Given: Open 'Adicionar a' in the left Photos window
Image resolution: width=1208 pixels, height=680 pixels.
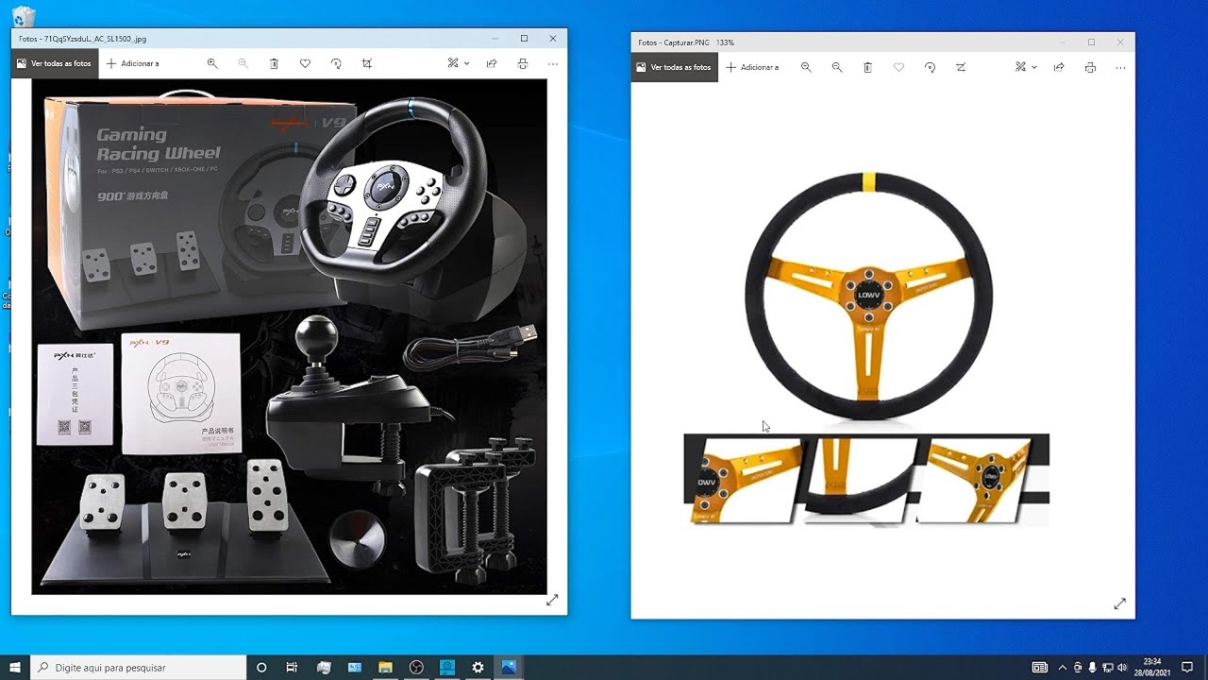Looking at the screenshot, I should [132, 63].
